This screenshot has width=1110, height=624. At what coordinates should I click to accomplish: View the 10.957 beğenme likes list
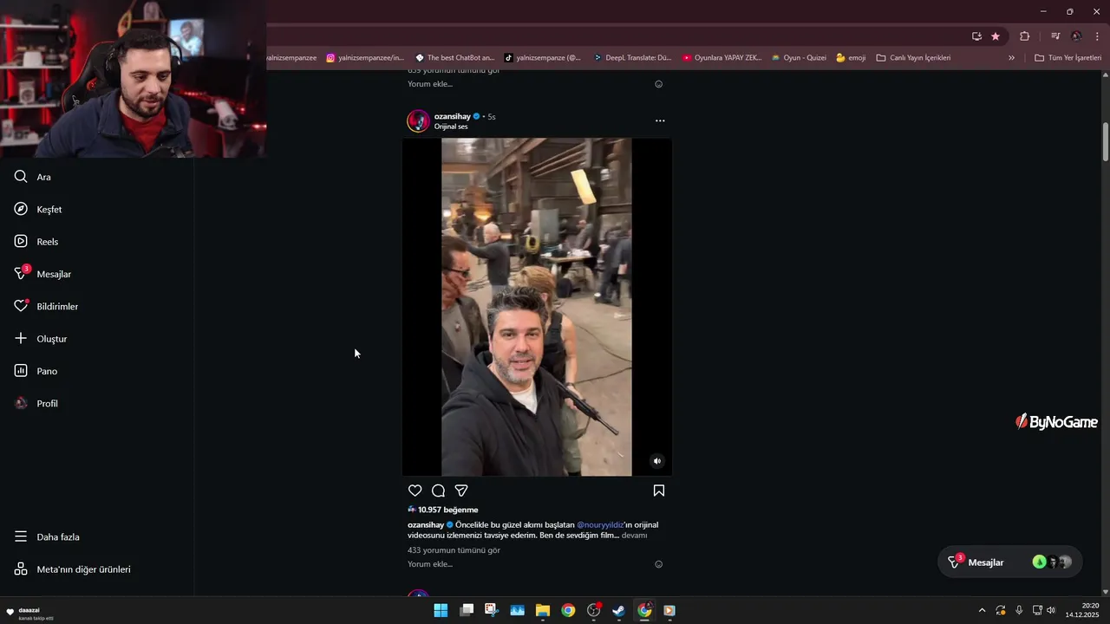tap(447, 510)
